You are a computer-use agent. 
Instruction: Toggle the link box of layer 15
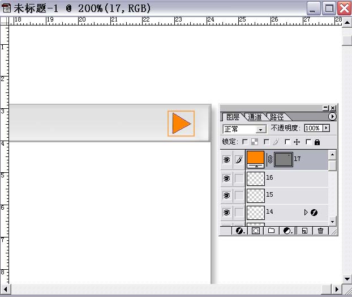239,196
